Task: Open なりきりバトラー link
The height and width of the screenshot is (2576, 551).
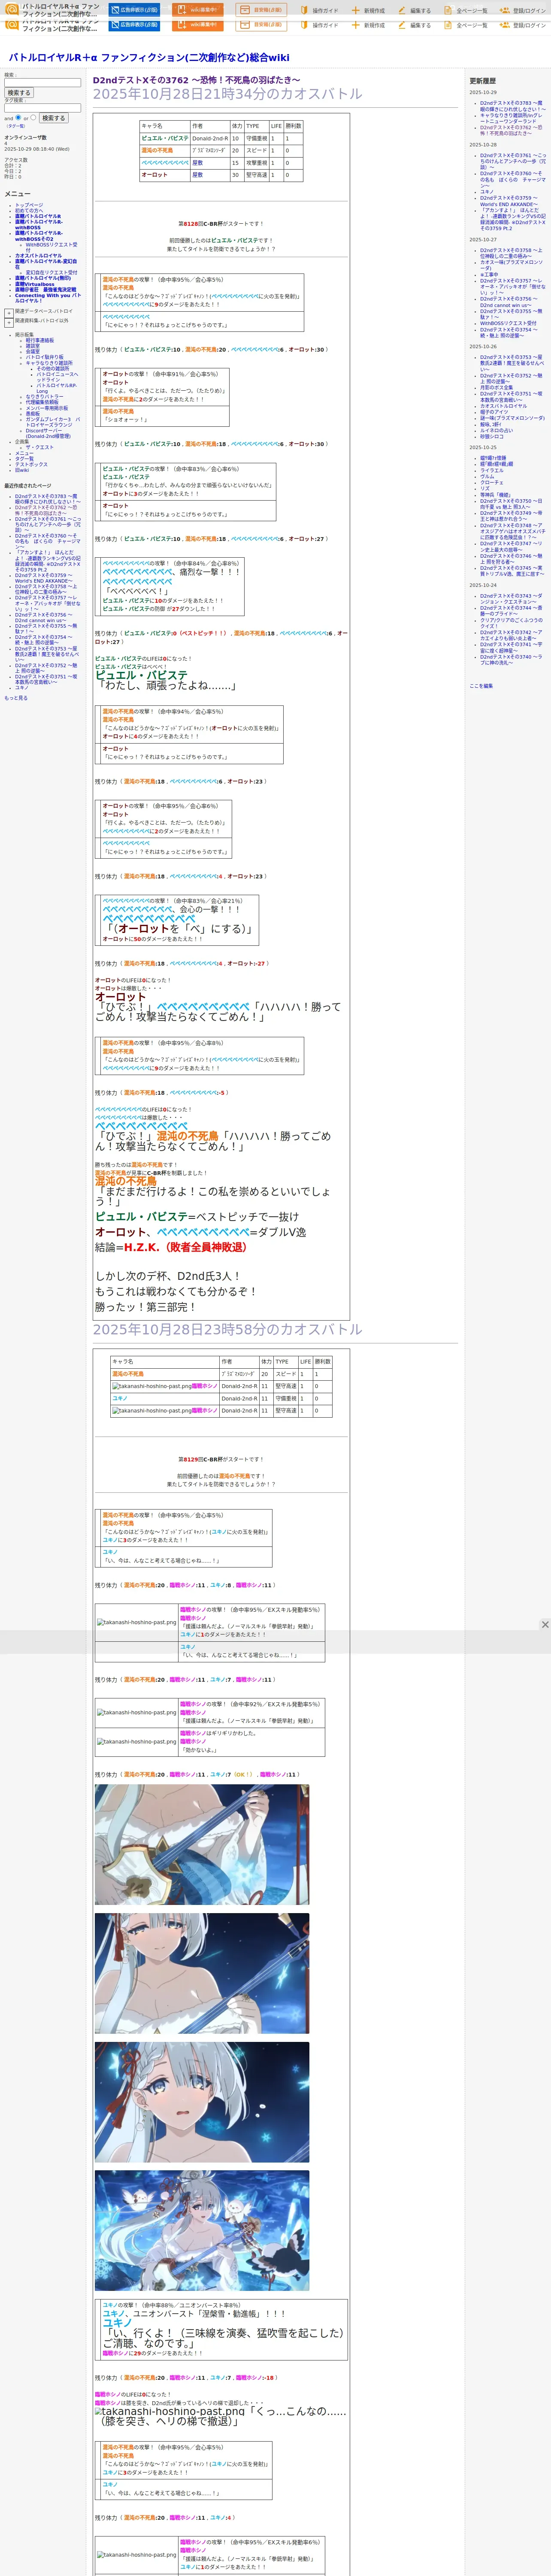Action: [44, 397]
